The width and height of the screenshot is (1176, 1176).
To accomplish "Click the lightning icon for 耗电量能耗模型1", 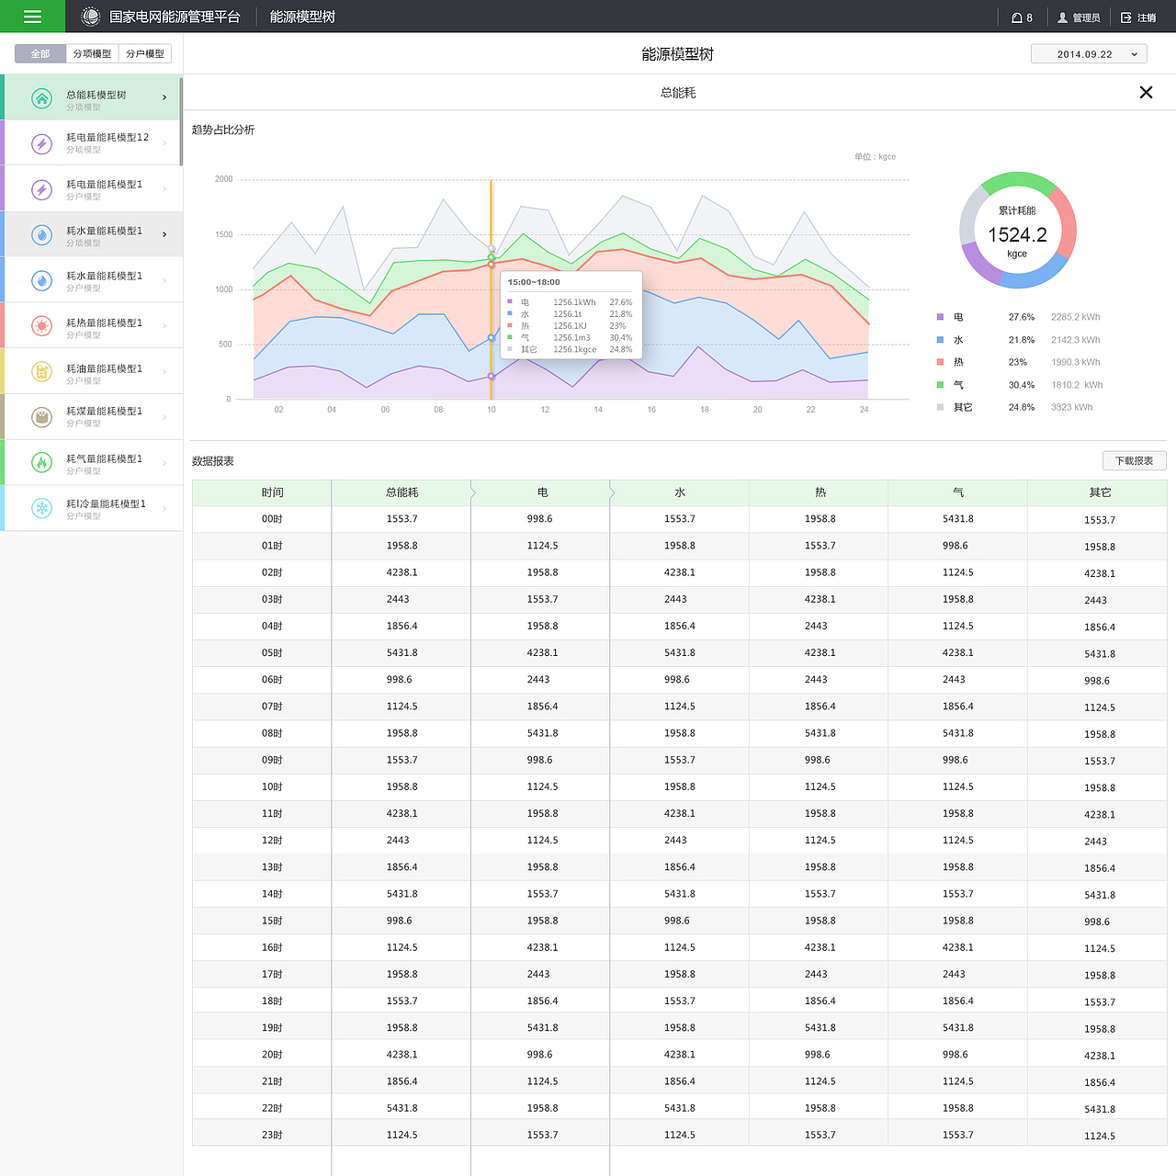I will coord(42,189).
